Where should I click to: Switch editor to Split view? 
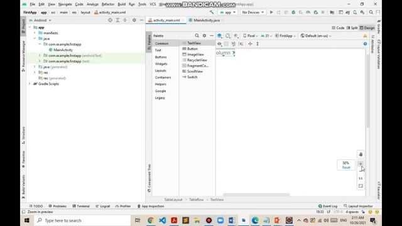352,28
